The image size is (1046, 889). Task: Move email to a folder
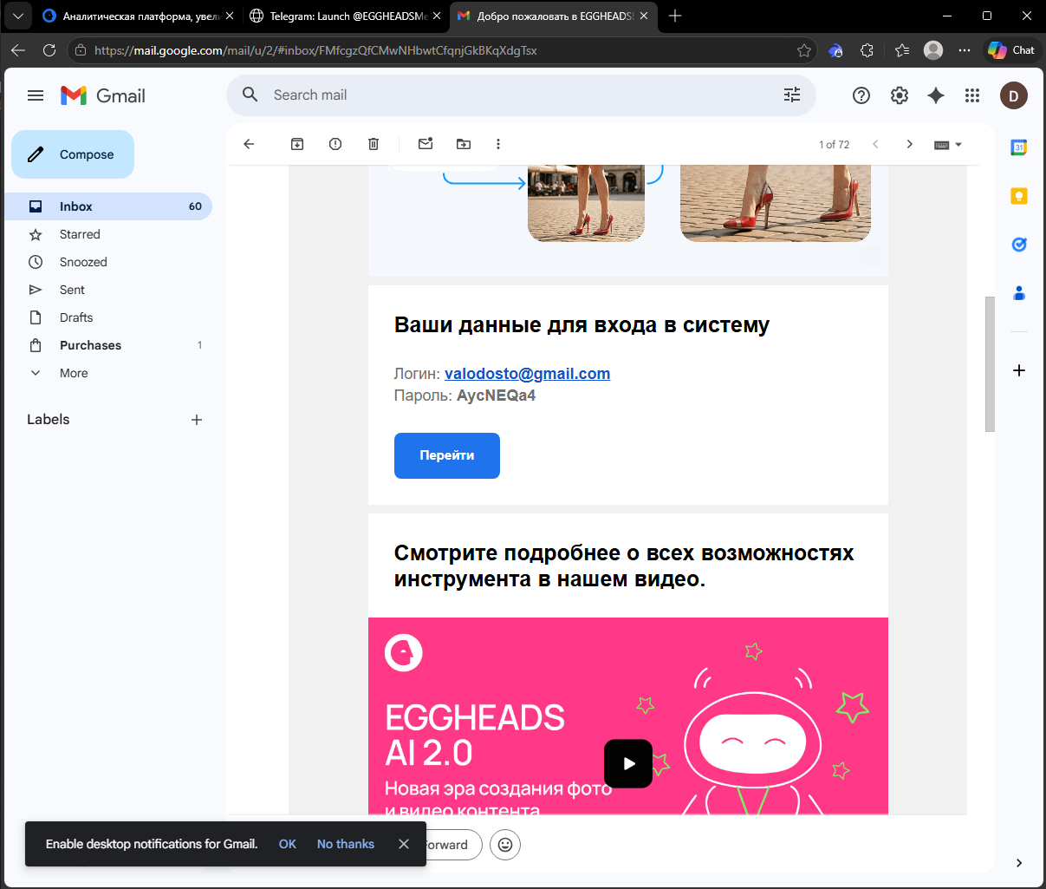pyautogui.click(x=464, y=144)
